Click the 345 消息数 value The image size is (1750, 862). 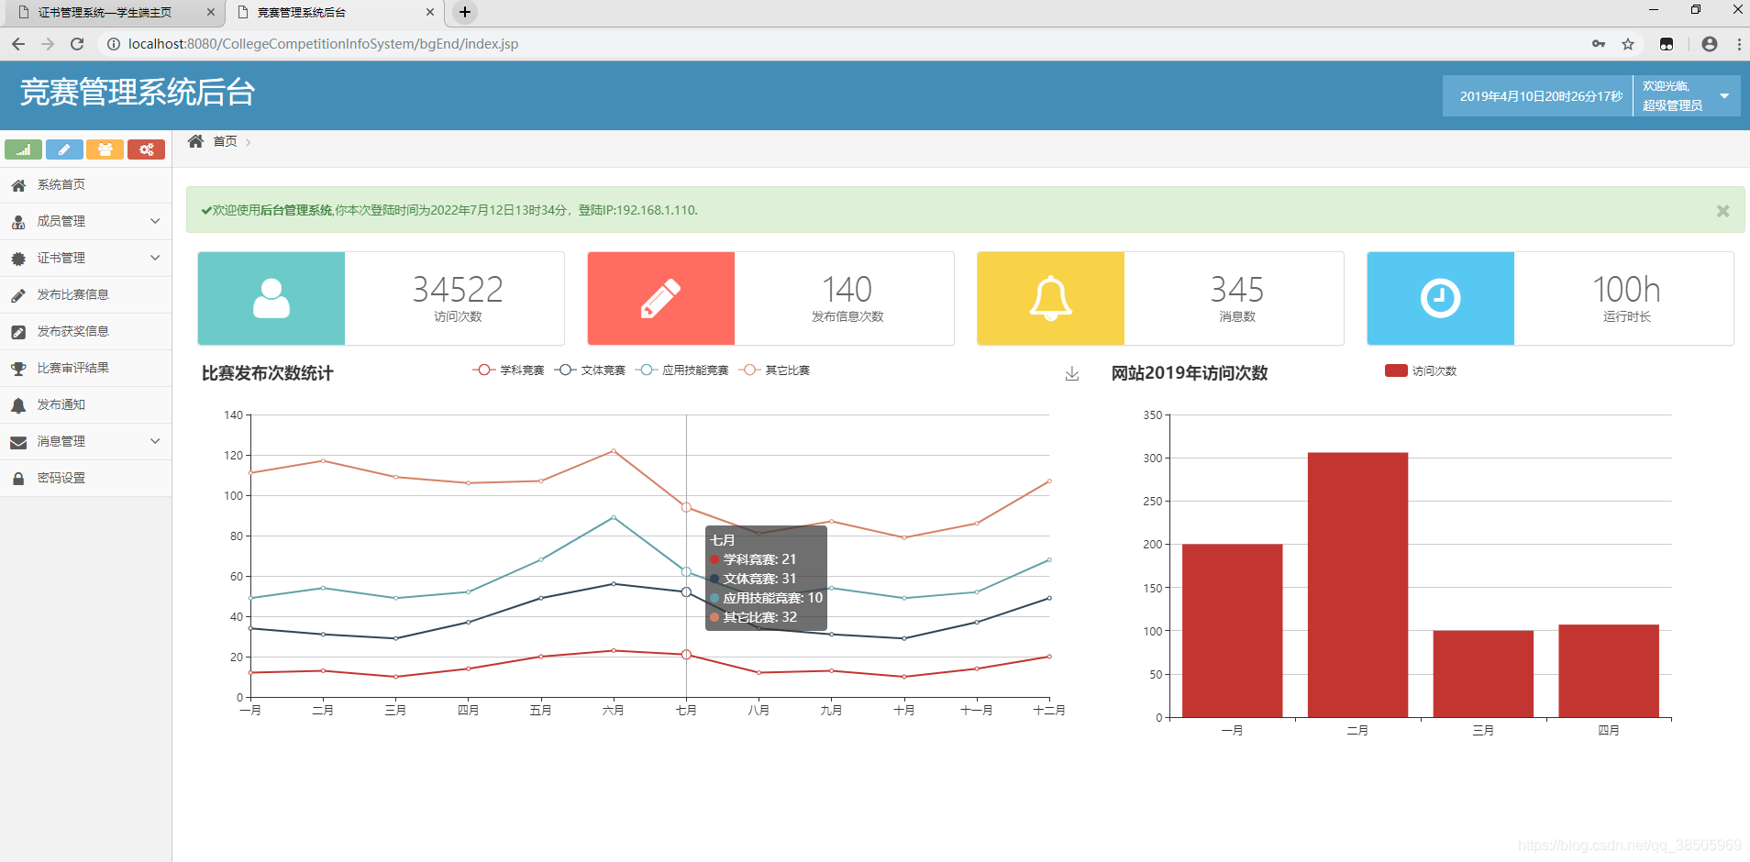point(1237,290)
